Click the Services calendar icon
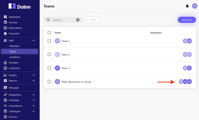199x120 pixels. click(x=5, y=22)
